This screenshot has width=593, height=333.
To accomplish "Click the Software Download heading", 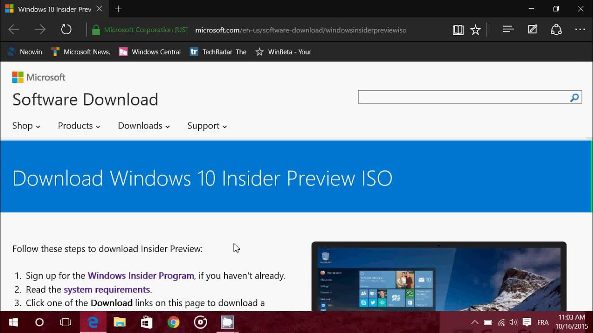I will [x=85, y=99].
